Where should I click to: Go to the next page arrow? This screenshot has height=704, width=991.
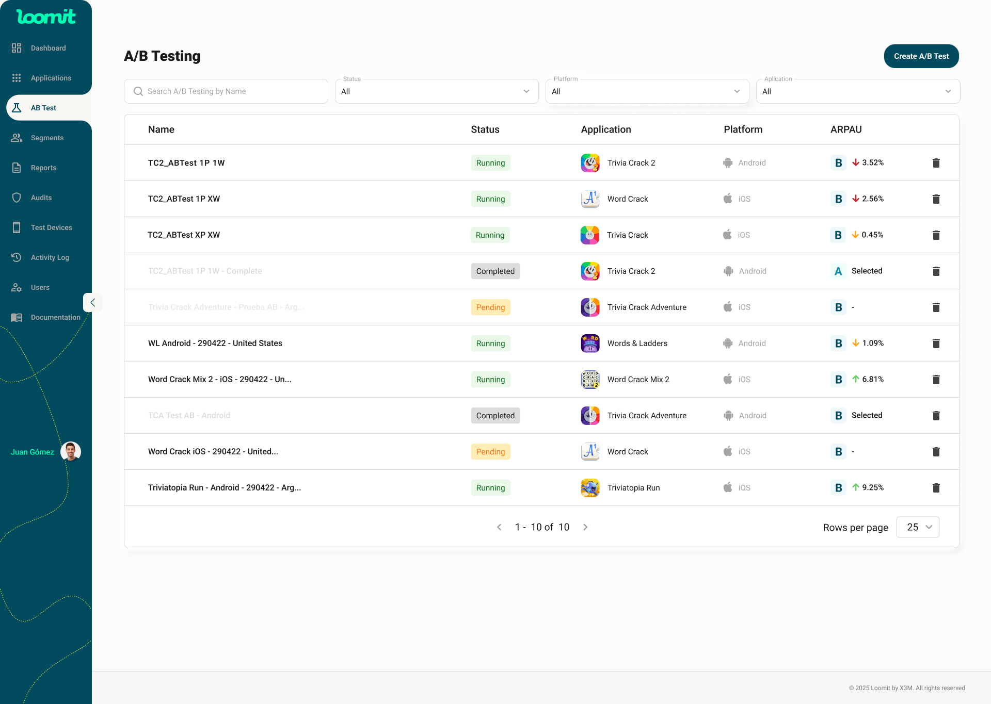click(x=585, y=527)
